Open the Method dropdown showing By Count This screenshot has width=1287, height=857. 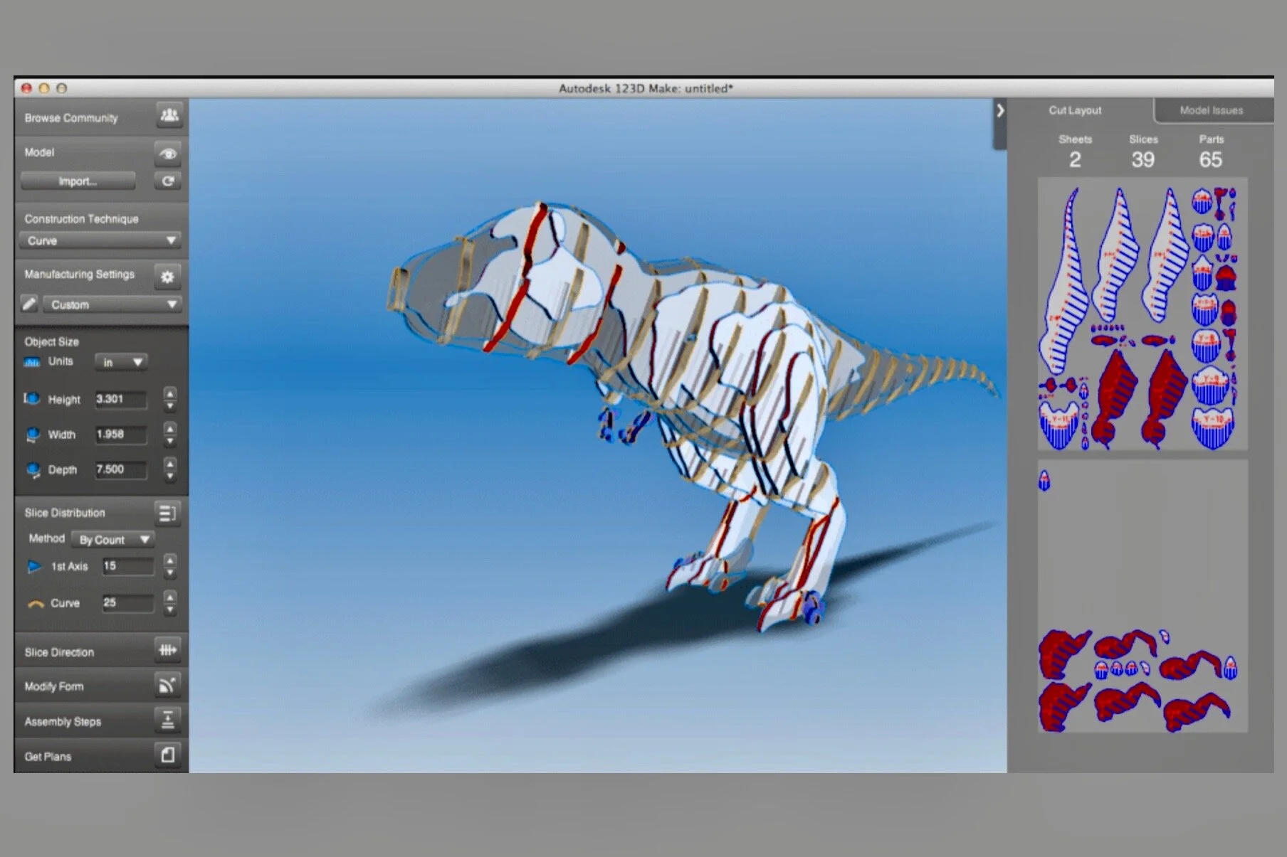click(112, 539)
